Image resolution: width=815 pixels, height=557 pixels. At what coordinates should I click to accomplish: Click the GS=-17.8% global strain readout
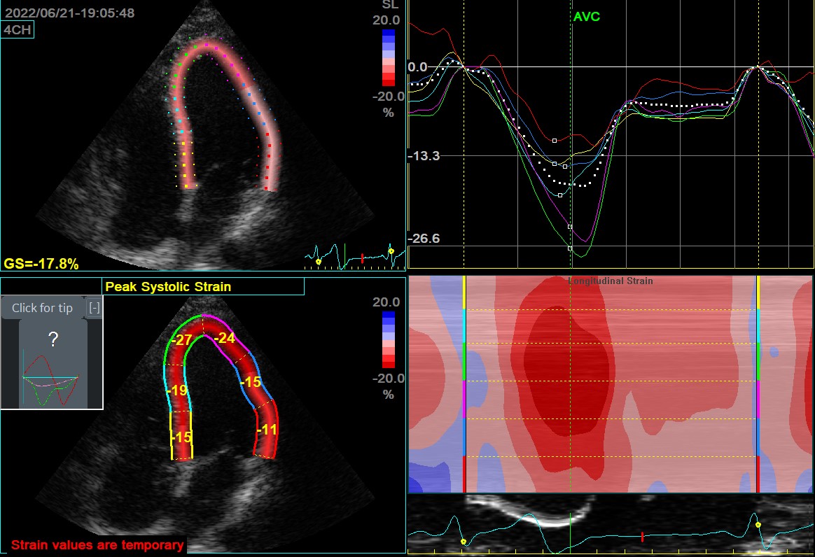point(41,264)
